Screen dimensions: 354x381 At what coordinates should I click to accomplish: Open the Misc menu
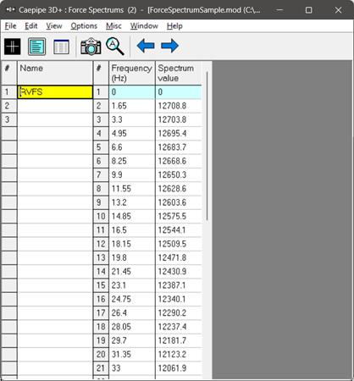click(x=113, y=26)
